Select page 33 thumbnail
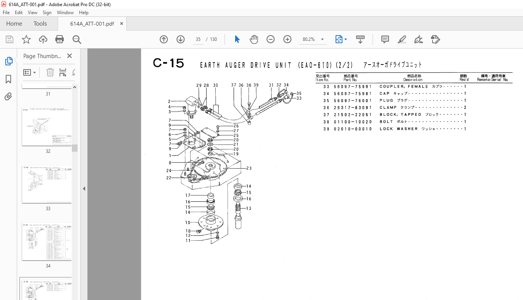The height and width of the screenshot is (300, 523). (47, 184)
